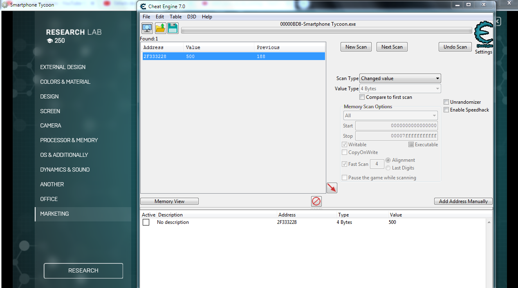The image size is (518, 288).
Task: Click value 500 in address table
Action: click(392, 222)
